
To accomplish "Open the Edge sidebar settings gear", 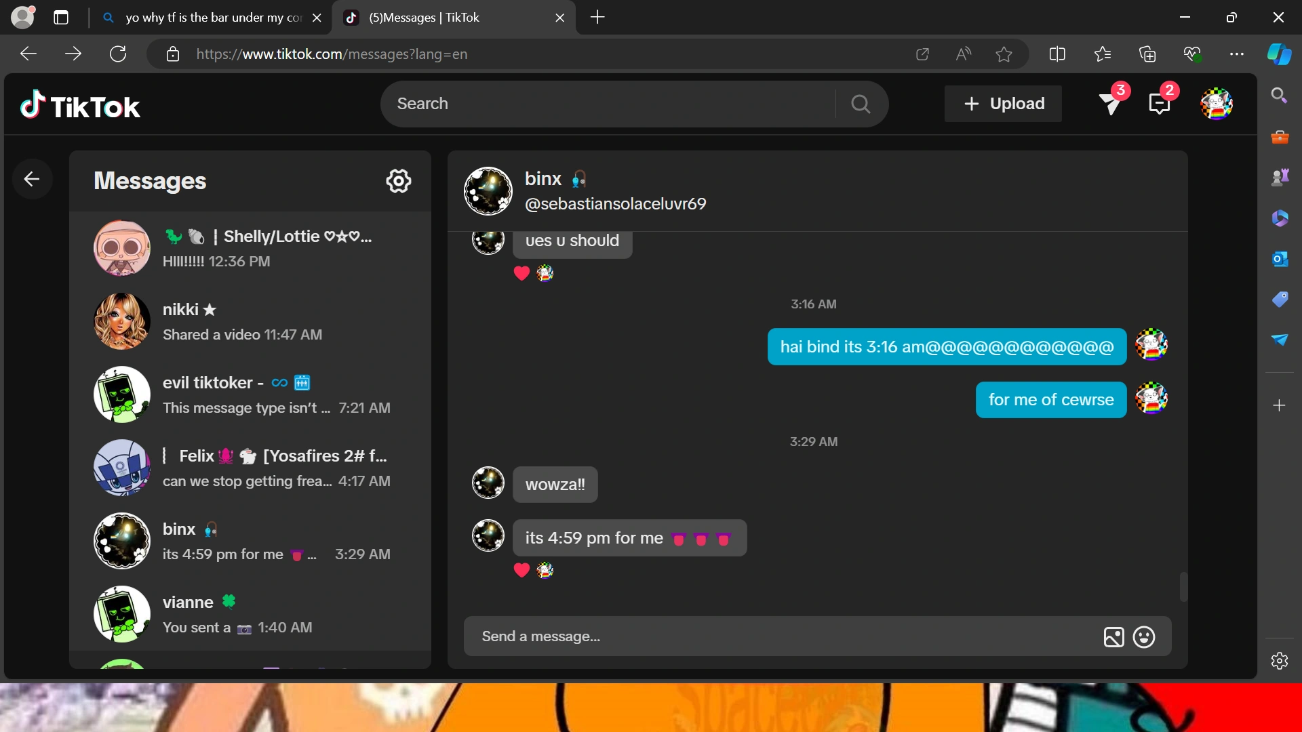I will [x=1280, y=660].
